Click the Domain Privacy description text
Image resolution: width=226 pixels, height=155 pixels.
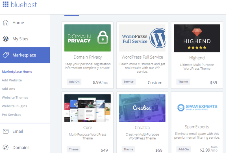[88, 66]
